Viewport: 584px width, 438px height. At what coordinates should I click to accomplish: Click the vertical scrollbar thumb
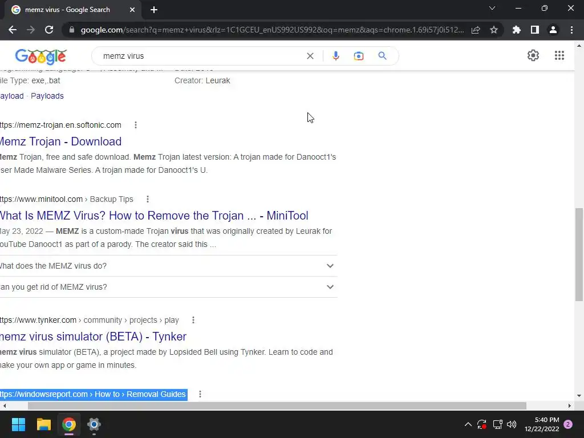point(579,254)
